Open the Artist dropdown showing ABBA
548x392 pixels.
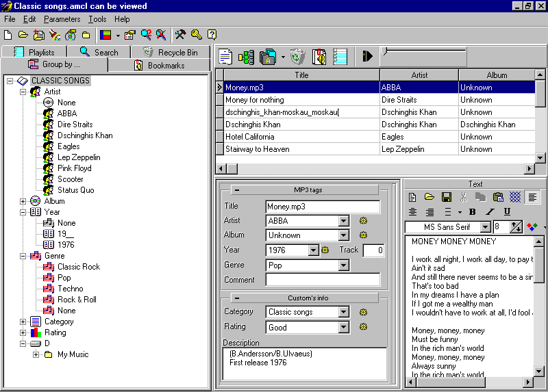tap(344, 220)
